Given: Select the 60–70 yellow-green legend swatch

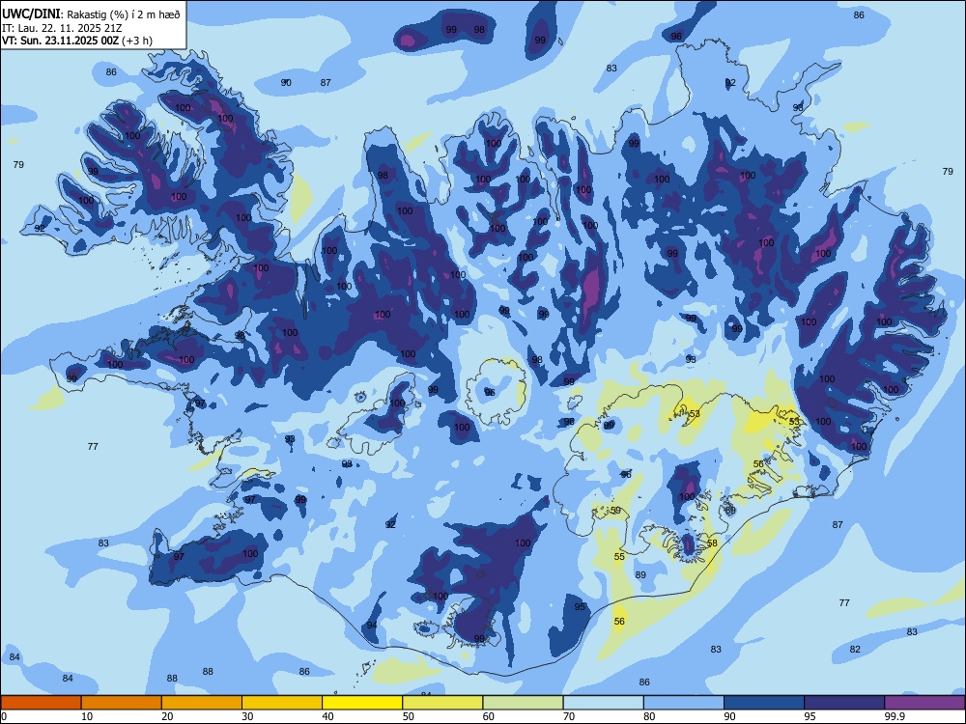Looking at the screenshot, I should 523,703.
